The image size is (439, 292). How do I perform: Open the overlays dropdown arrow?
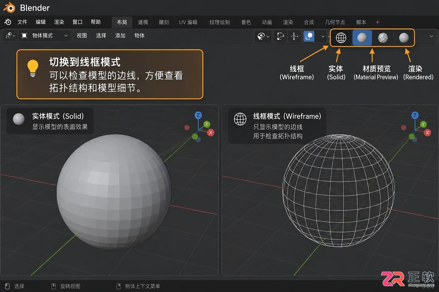(322, 36)
